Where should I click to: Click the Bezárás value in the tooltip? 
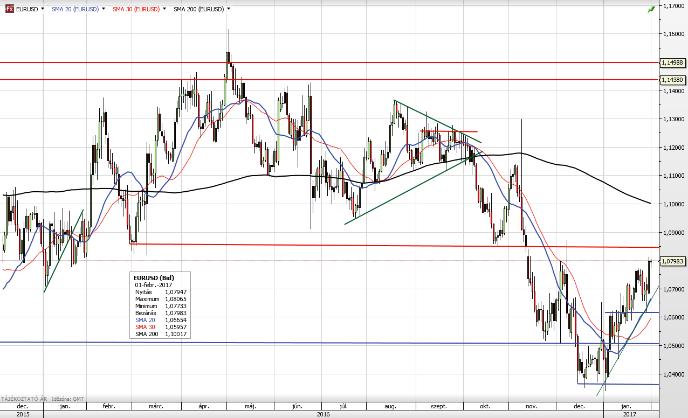tap(176, 313)
